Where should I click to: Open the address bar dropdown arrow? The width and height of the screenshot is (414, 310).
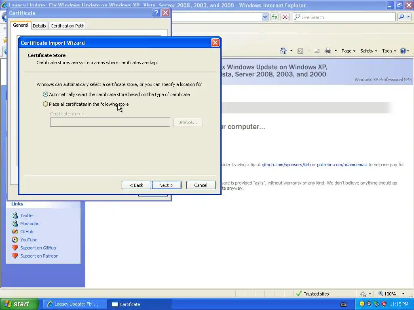click(x=265, y=17)
